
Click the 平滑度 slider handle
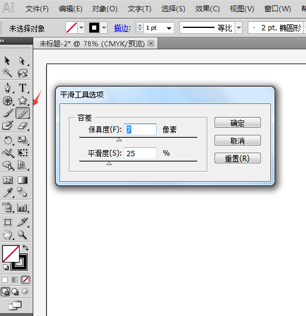tap(109, 163)
